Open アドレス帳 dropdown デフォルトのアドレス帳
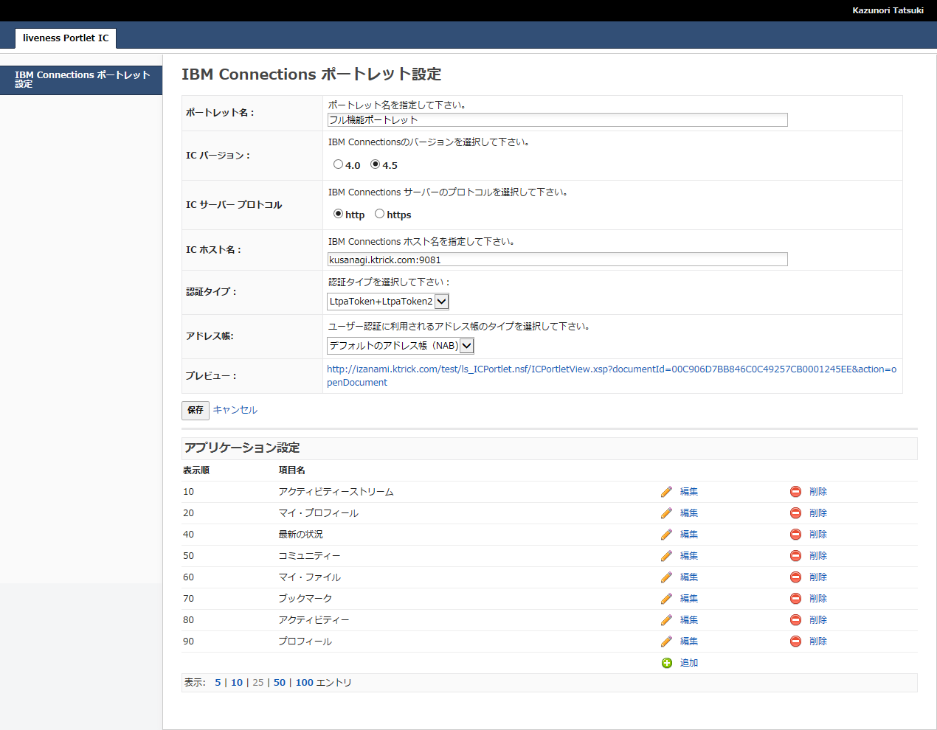The image size is (937, 730). coord(401,345)
